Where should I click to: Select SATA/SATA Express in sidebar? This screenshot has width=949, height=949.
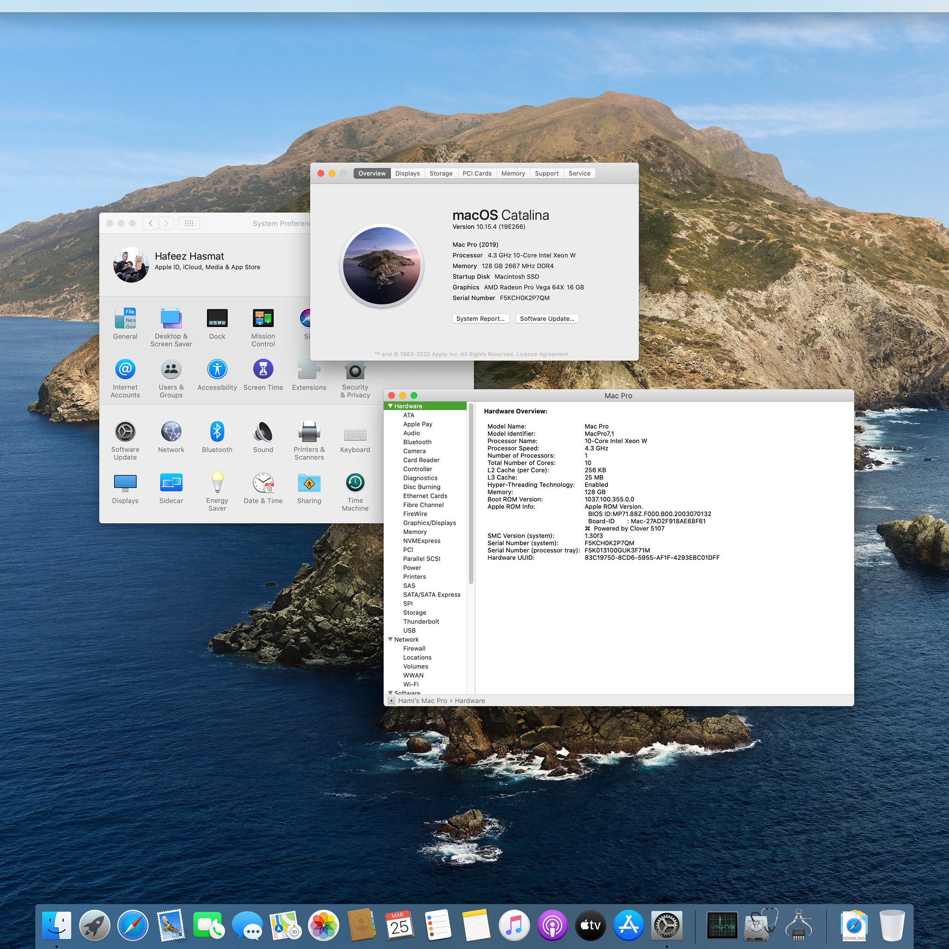[x=432, y=595]
